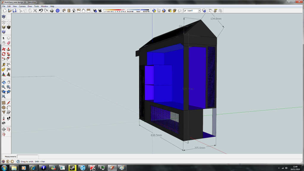Open the Window menu
Screen dimensions: 304x171
[x=44, y=6]
